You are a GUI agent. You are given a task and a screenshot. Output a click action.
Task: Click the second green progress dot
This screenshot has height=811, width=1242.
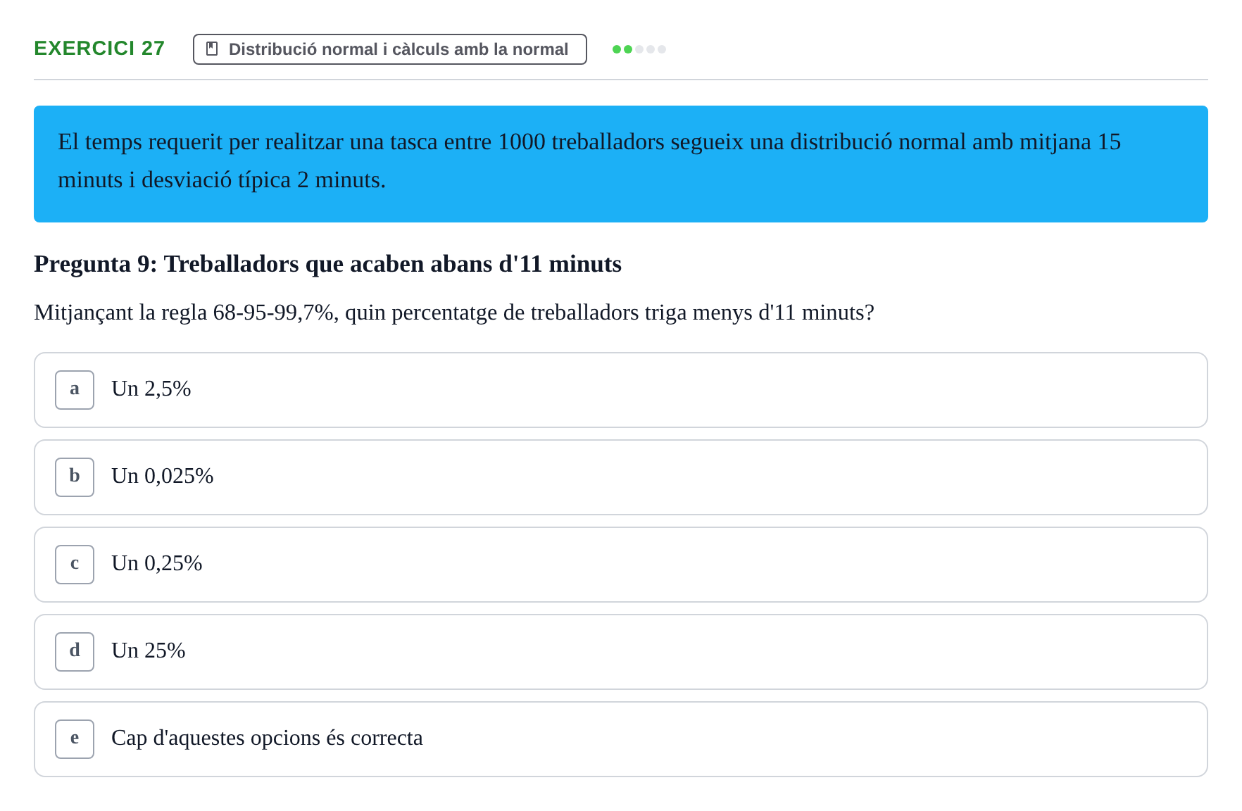(628, 49)
